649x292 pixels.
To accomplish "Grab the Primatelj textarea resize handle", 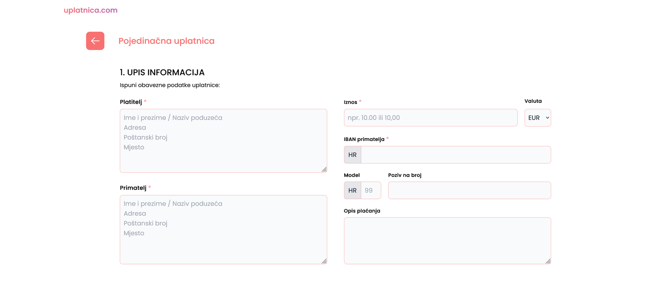I will pos(324,261).
